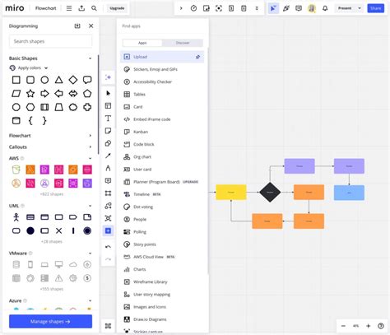Viewport: 390px width, 335px height.
Task: Open the timer icon in top toolbar
Action: pyautogui.click(x=193, y=8)
